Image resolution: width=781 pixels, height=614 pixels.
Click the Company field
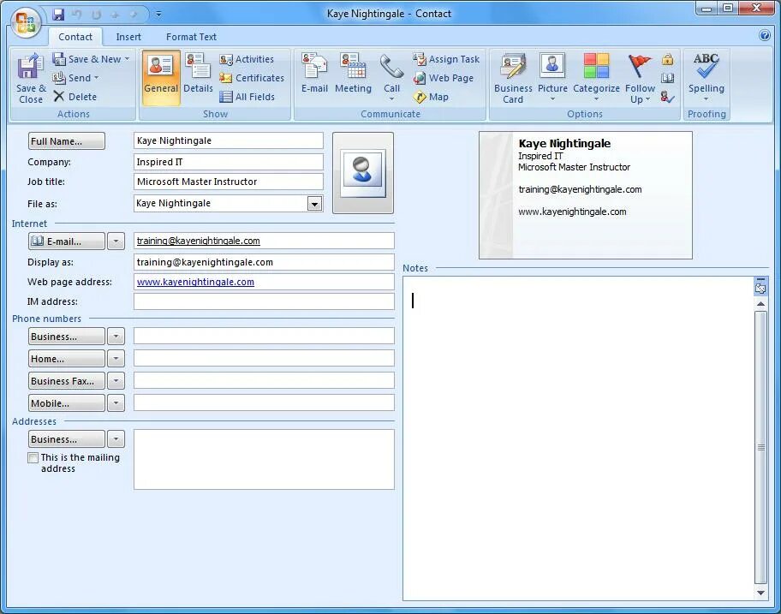(x=228, y=162)
